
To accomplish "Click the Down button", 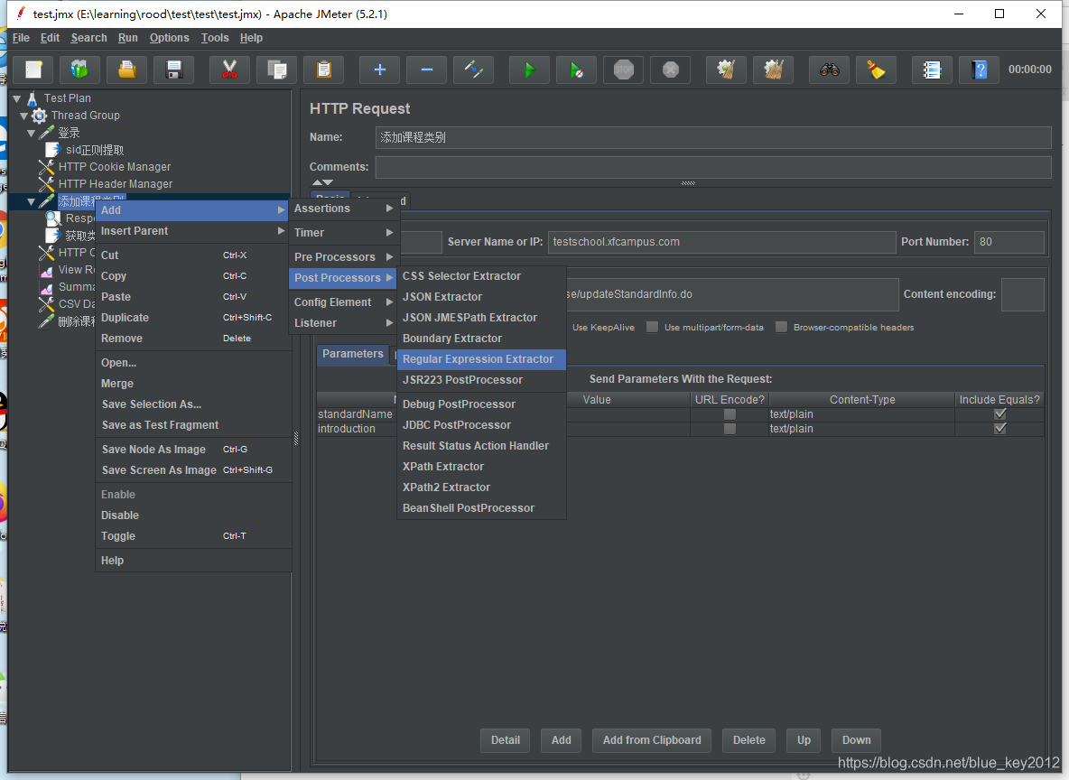I will tap(856, 740).
